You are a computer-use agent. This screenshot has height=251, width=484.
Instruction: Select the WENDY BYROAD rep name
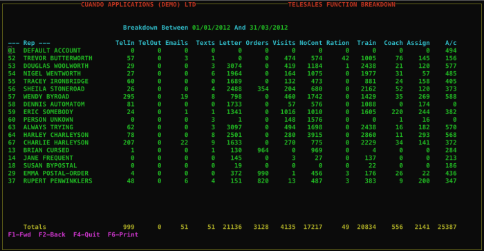(46, 97)
